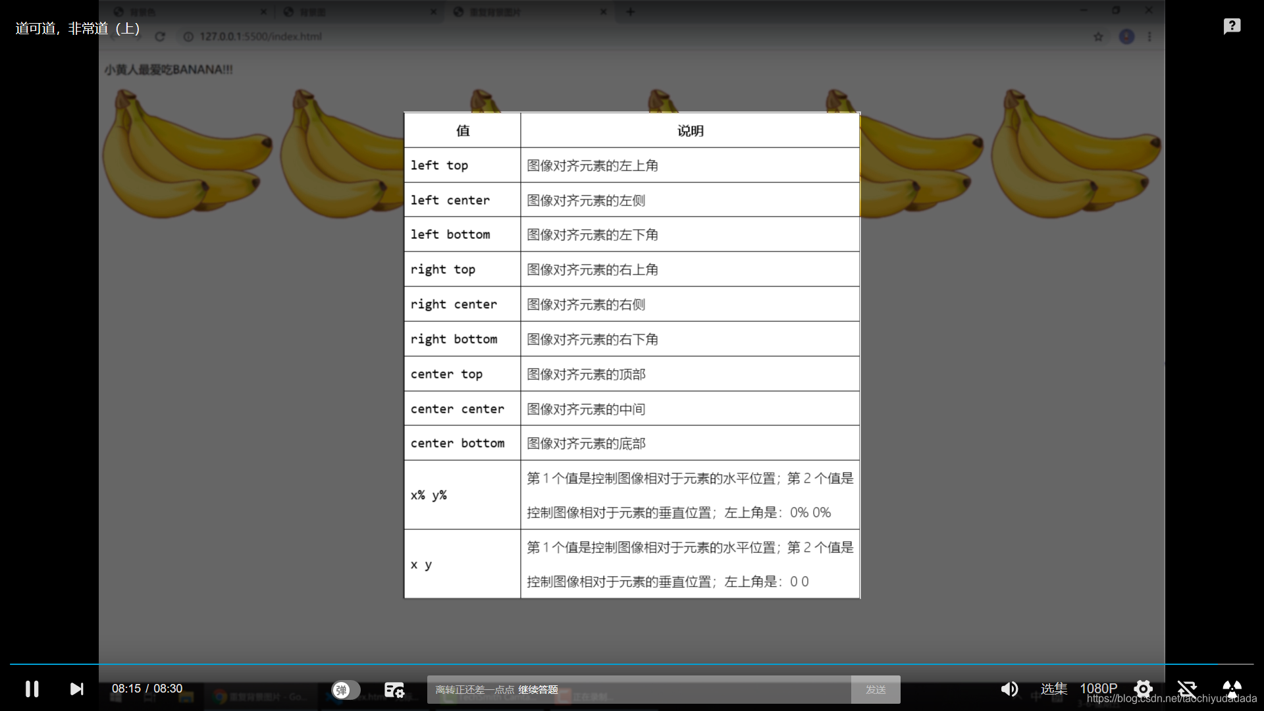Click the video title 道可道，非常道（上）

click(77, 28)
